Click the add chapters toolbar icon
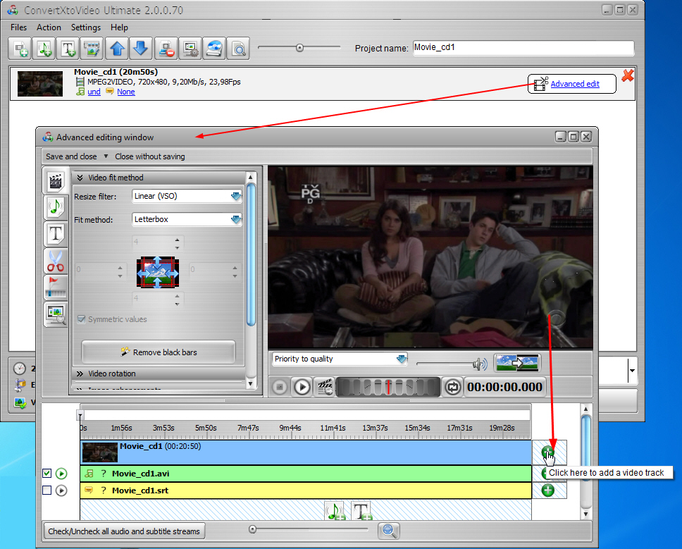 point(92,49)
